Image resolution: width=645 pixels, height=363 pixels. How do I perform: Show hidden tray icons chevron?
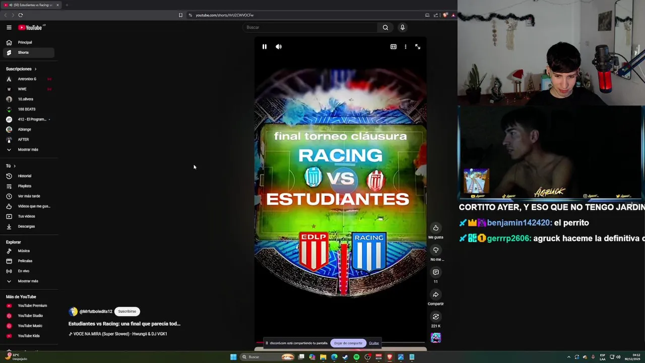click(x=569, y=357)
